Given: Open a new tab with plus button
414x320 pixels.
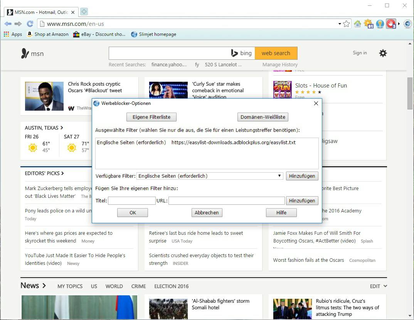Looking at the screenshot, I should click(x=84, y=12).
